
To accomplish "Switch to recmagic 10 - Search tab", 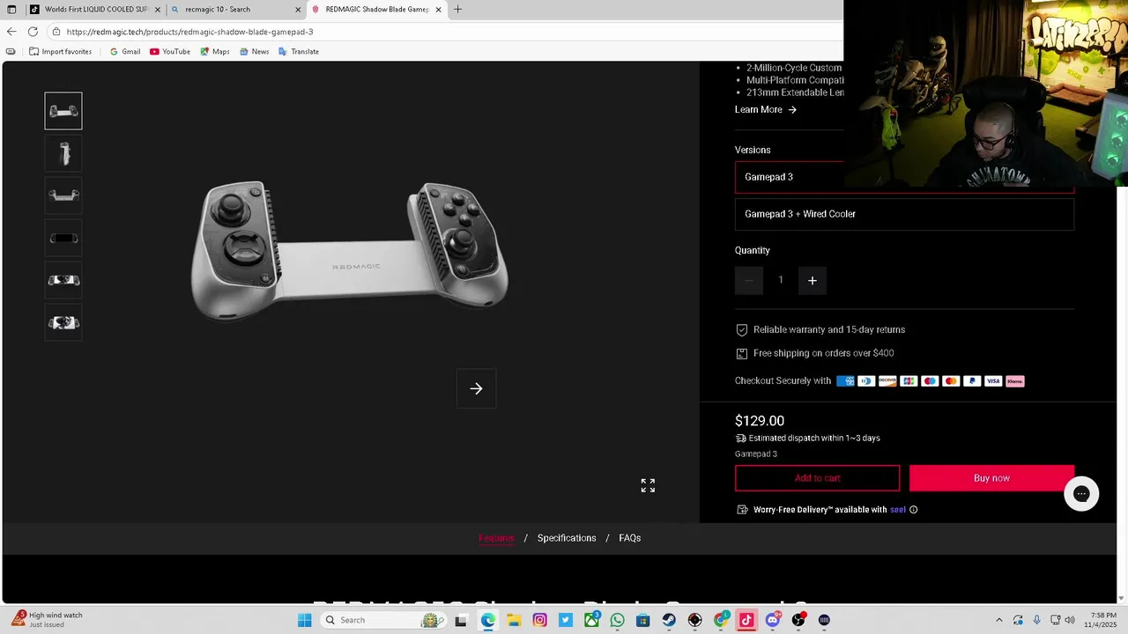I will (x=234, y=10).
